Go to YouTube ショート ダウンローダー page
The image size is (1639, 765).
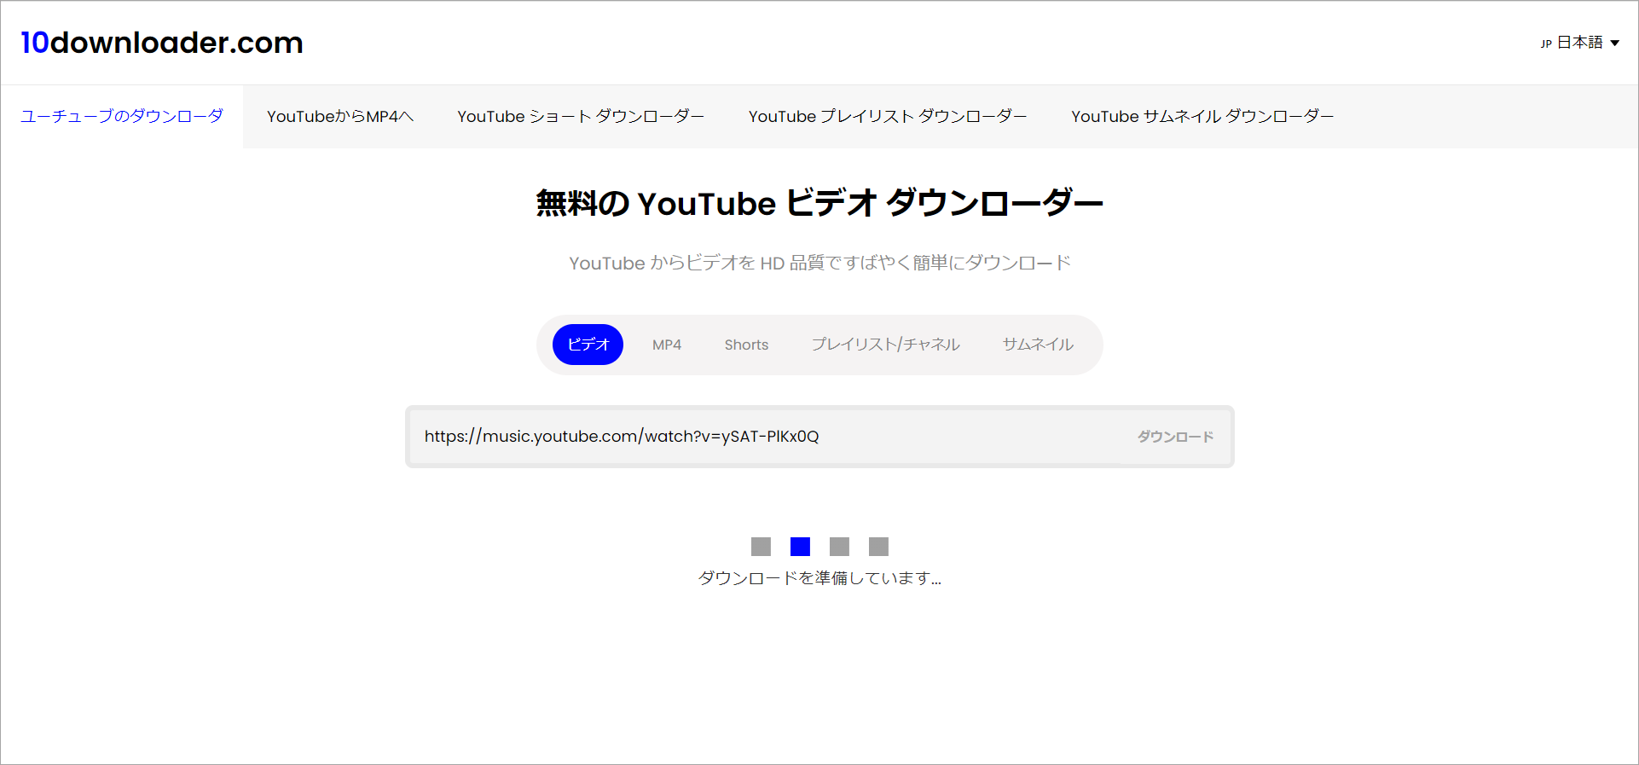coord(581,116)
